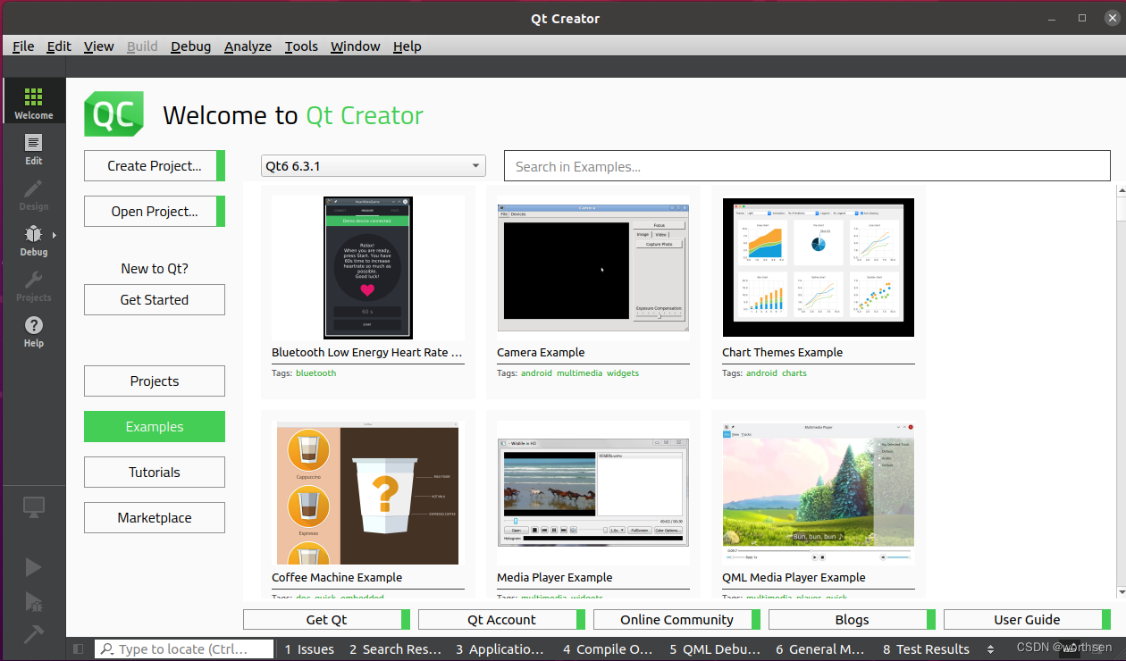This screenshot has height=661, width=1126.
Task: Open the Help menu
Action: coord(407,46)
